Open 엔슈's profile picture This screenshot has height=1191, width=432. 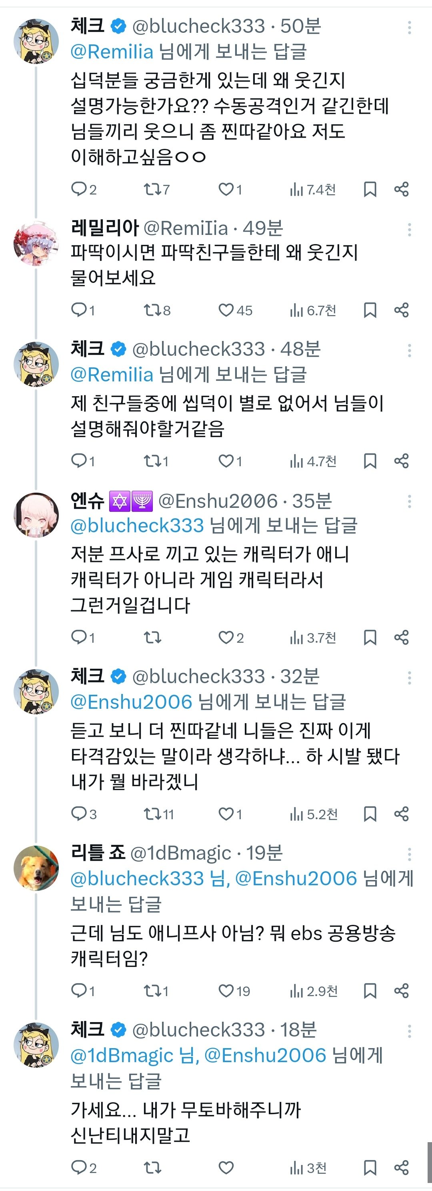click(x=37, y=514)
